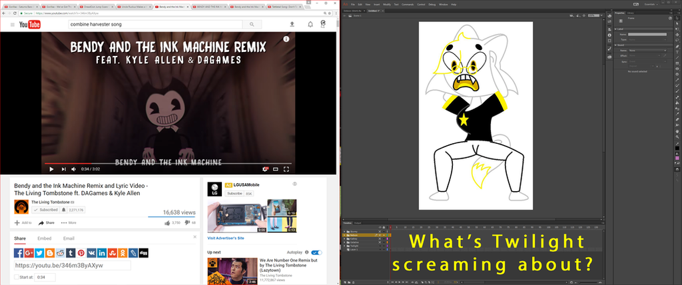
Task: Click the video info card icon
Action: [x=286, y=39]
